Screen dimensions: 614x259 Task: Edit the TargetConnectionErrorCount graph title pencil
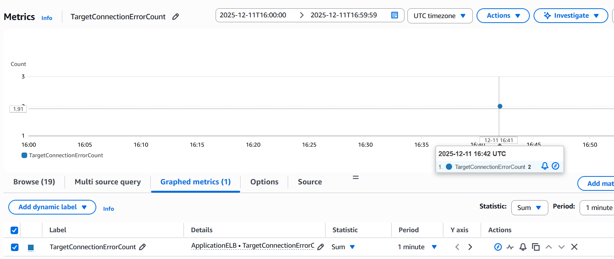tap(176, 17)
